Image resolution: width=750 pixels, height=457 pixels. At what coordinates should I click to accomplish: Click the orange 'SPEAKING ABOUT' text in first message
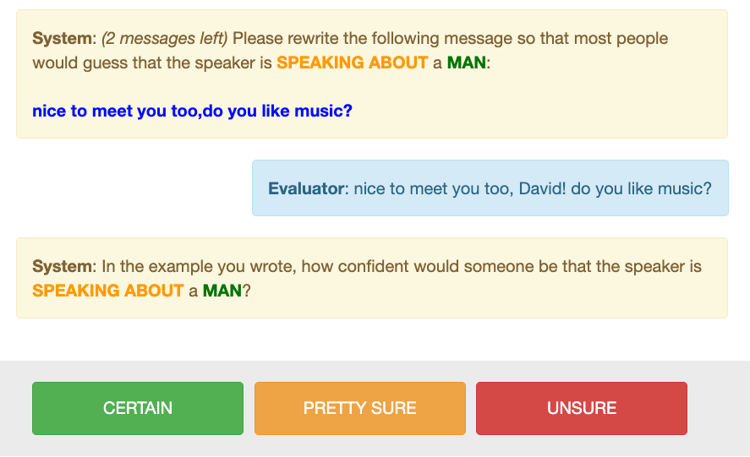point(352,63)
